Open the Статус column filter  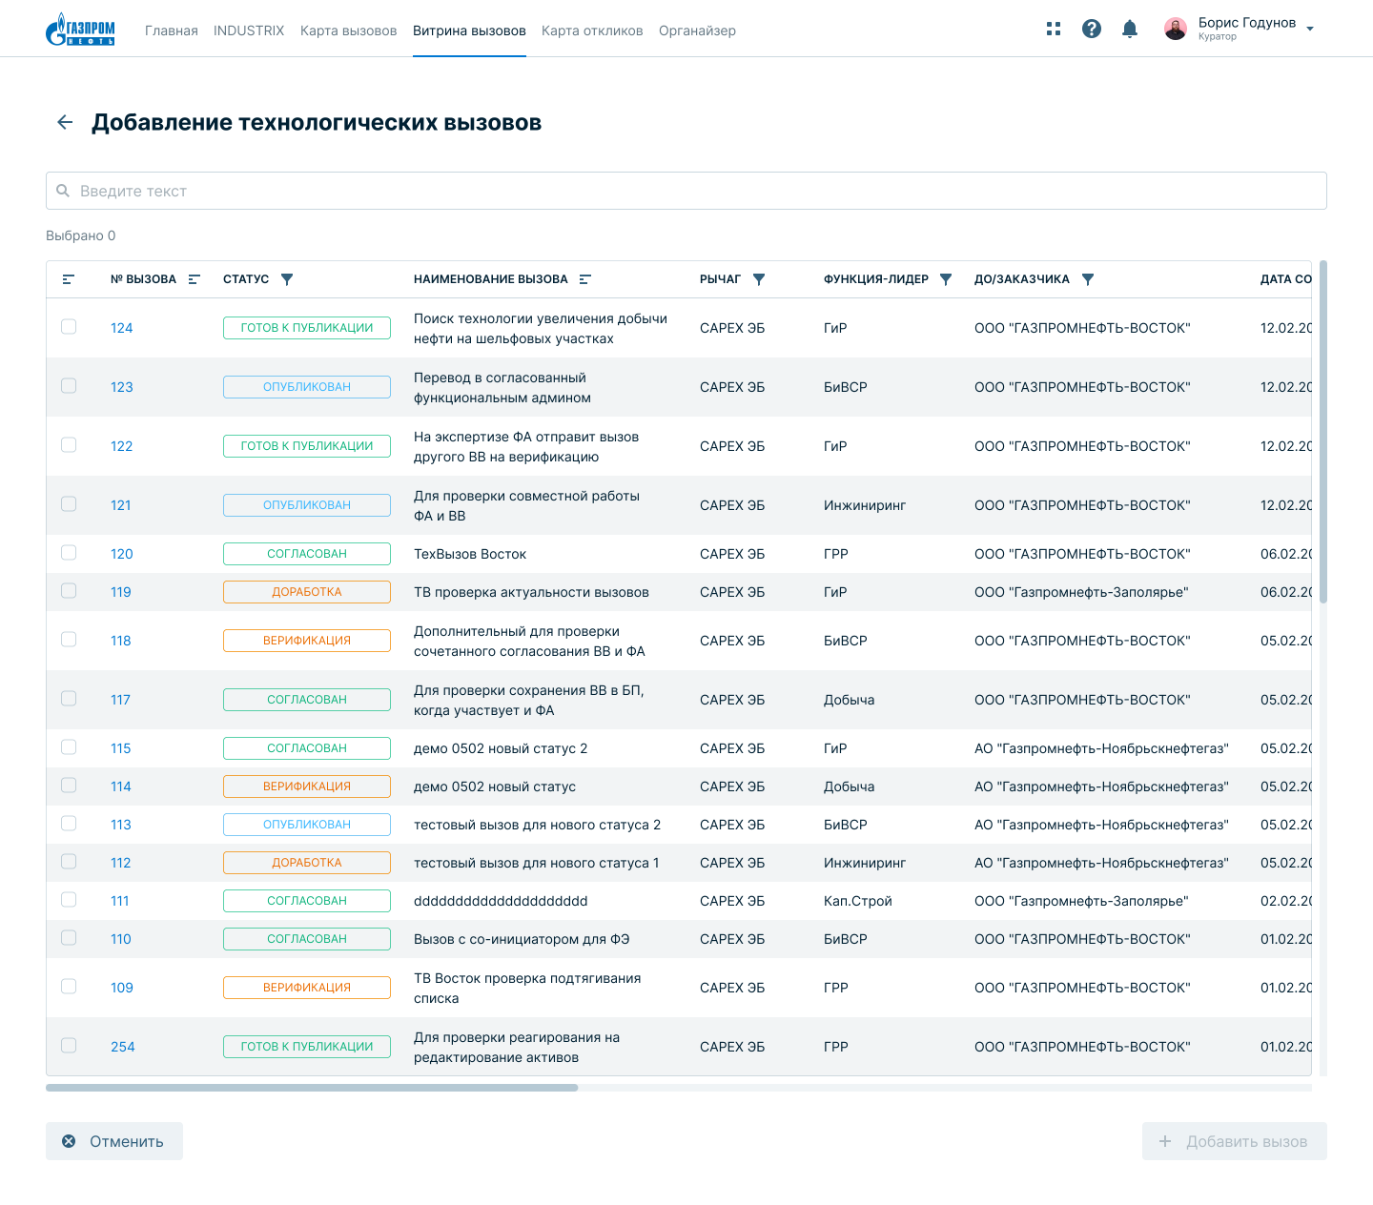click(x=287, y=279)
